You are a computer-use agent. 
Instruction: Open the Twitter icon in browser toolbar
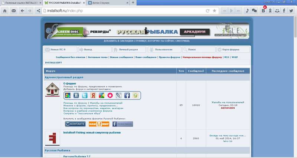pyautogui.click(x=291, y=11)
